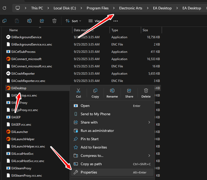
Task: Select Copy as path option
Action: click(x=91, y=164)
